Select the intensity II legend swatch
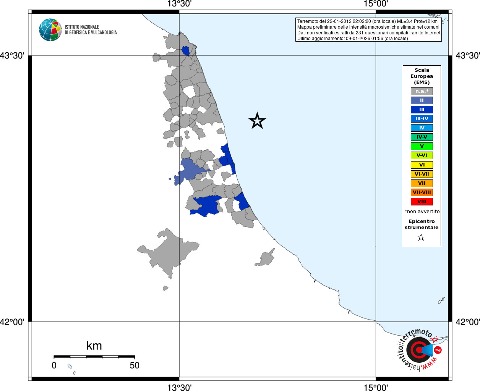 point(422,100)
